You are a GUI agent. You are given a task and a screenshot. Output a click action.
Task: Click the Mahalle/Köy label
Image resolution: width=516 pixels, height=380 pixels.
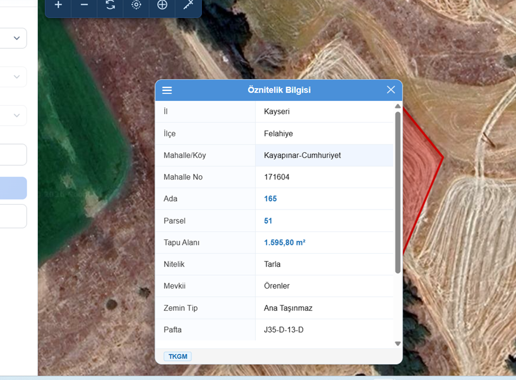(184, 155)
